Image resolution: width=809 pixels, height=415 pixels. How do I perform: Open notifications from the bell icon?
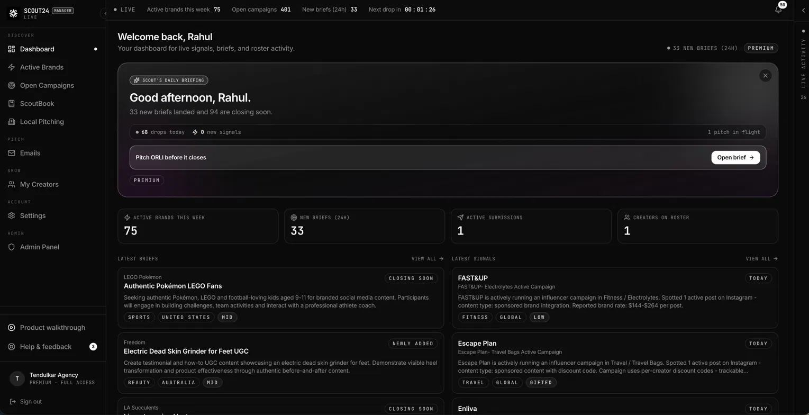[778, 10]
